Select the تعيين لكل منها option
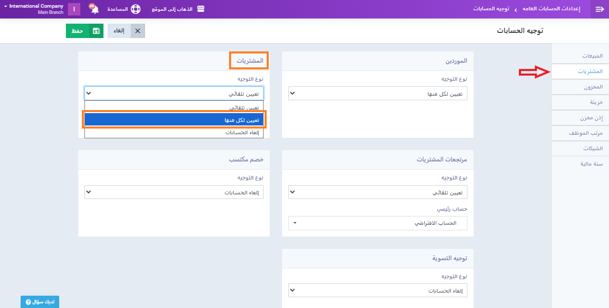 click(173, 120)
